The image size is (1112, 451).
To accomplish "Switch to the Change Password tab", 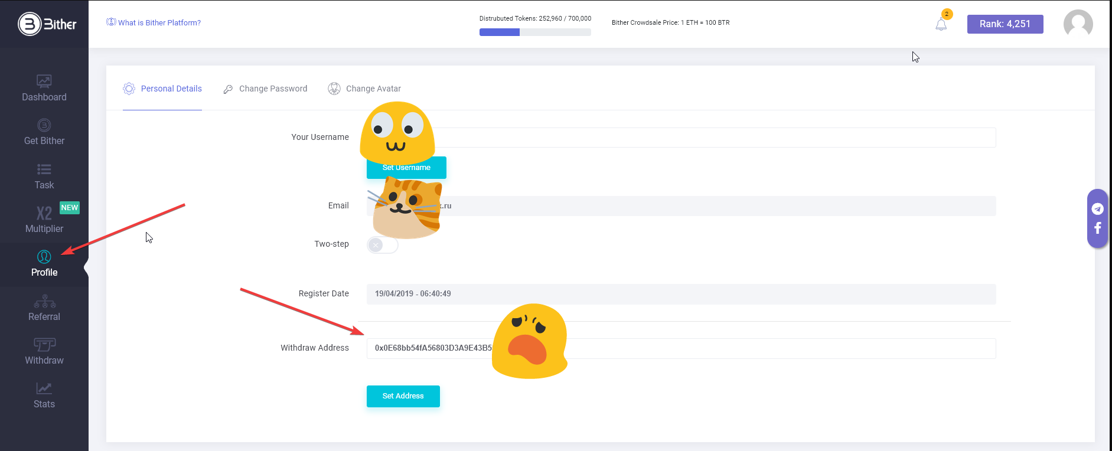I will [x=265, y=89].
